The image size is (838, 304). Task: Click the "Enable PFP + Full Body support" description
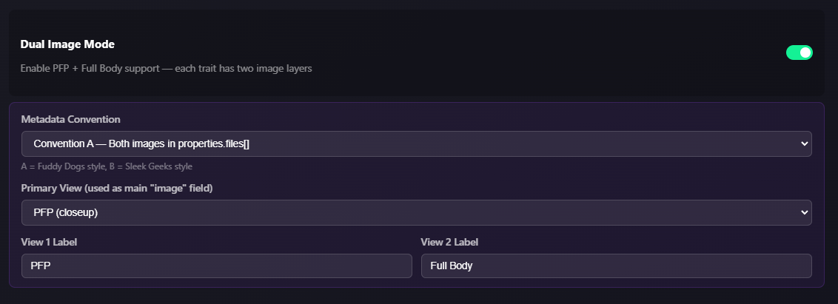(x=166, y=68)
